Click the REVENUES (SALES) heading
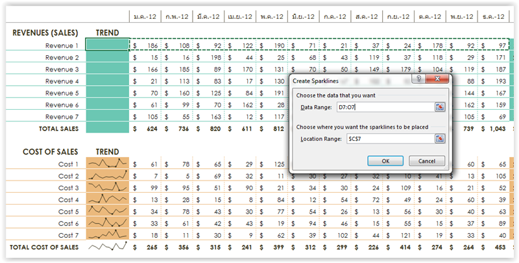Screen dimensions: 519x263 pos(45,32)
